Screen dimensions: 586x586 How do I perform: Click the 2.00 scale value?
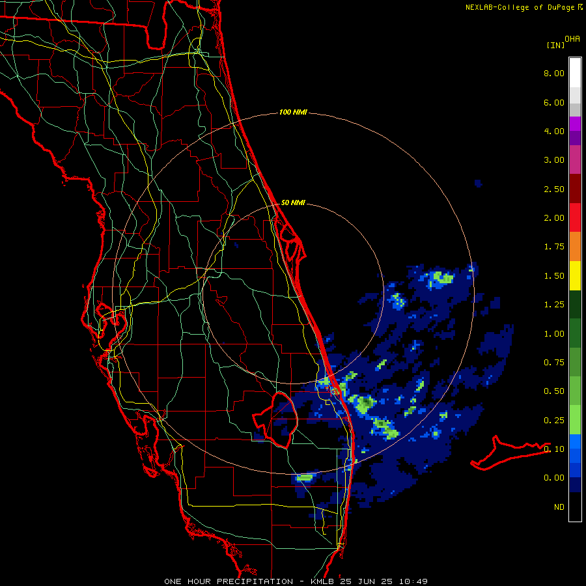coord(554,218)
